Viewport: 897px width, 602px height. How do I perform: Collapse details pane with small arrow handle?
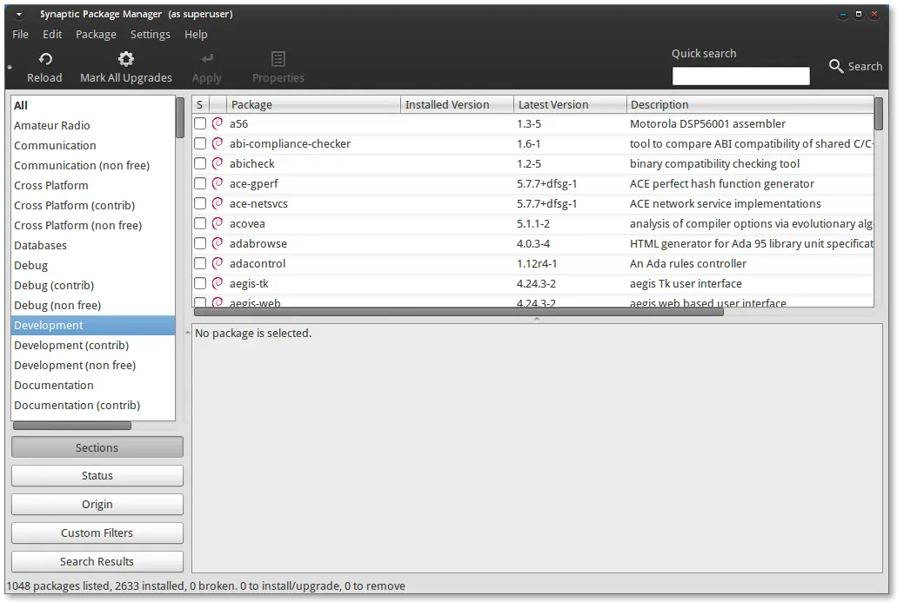click(536, 319)
